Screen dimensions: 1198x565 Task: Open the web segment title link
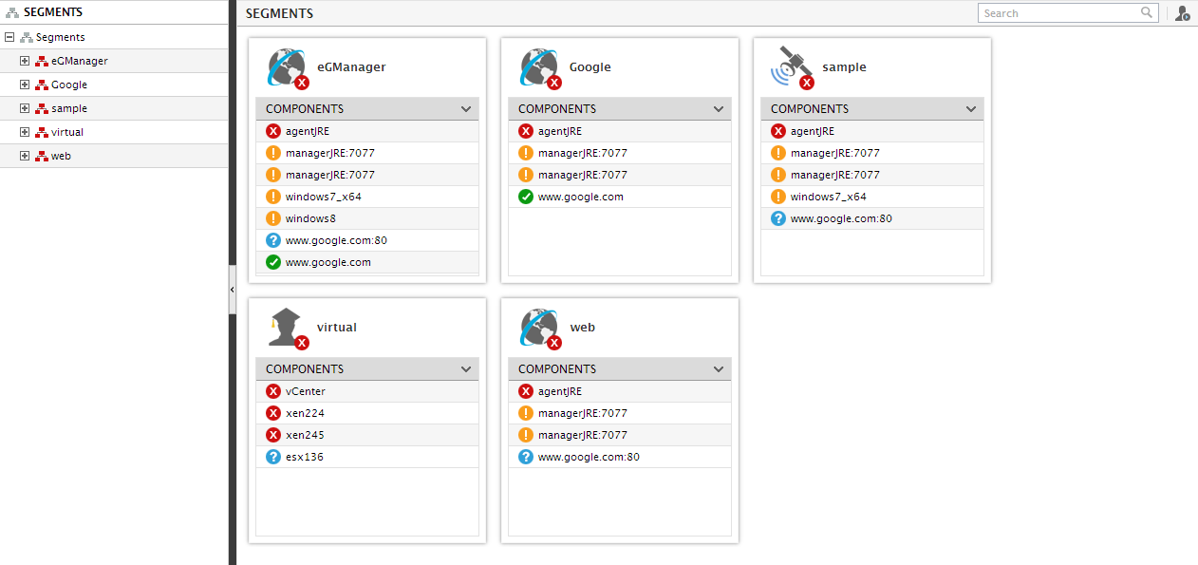click(x=582, y=328)
